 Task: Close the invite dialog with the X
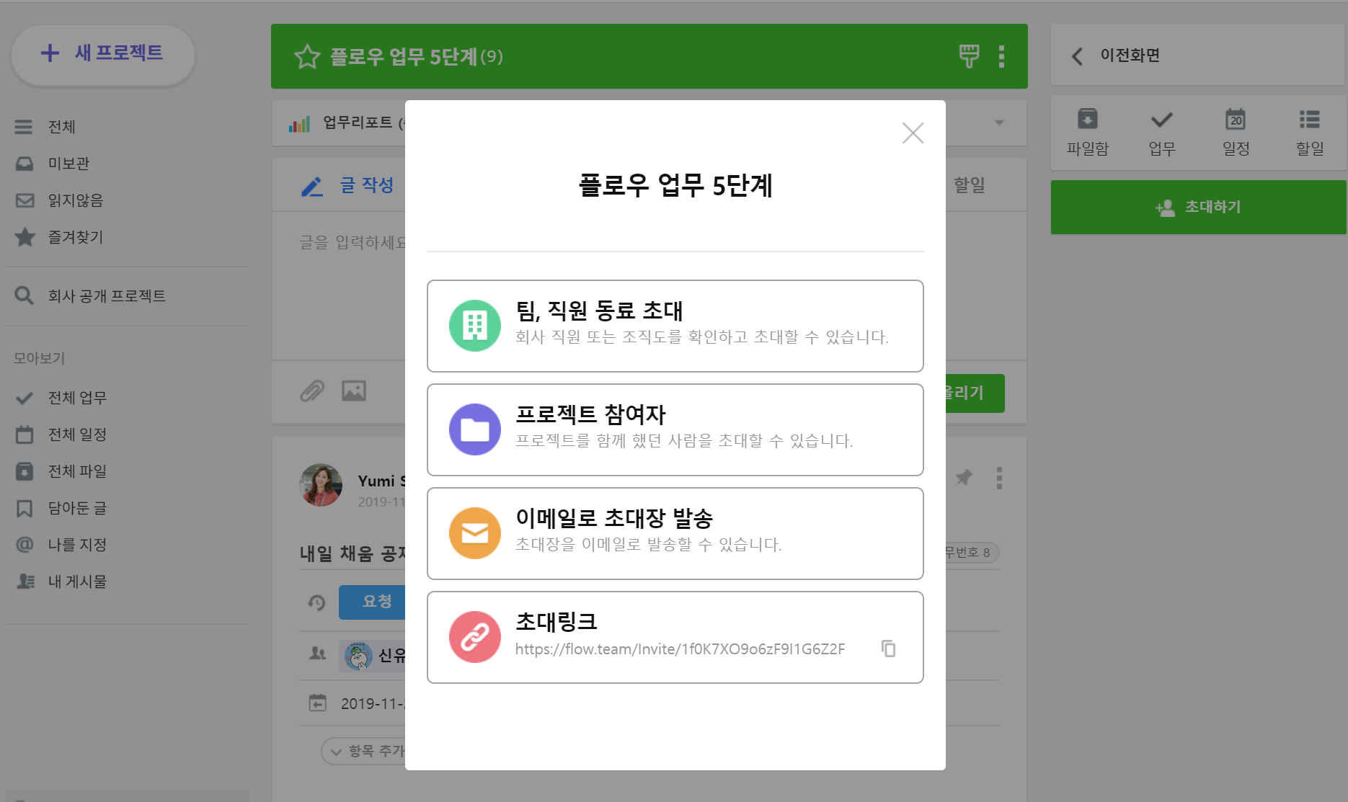click(x=913, y=133)
